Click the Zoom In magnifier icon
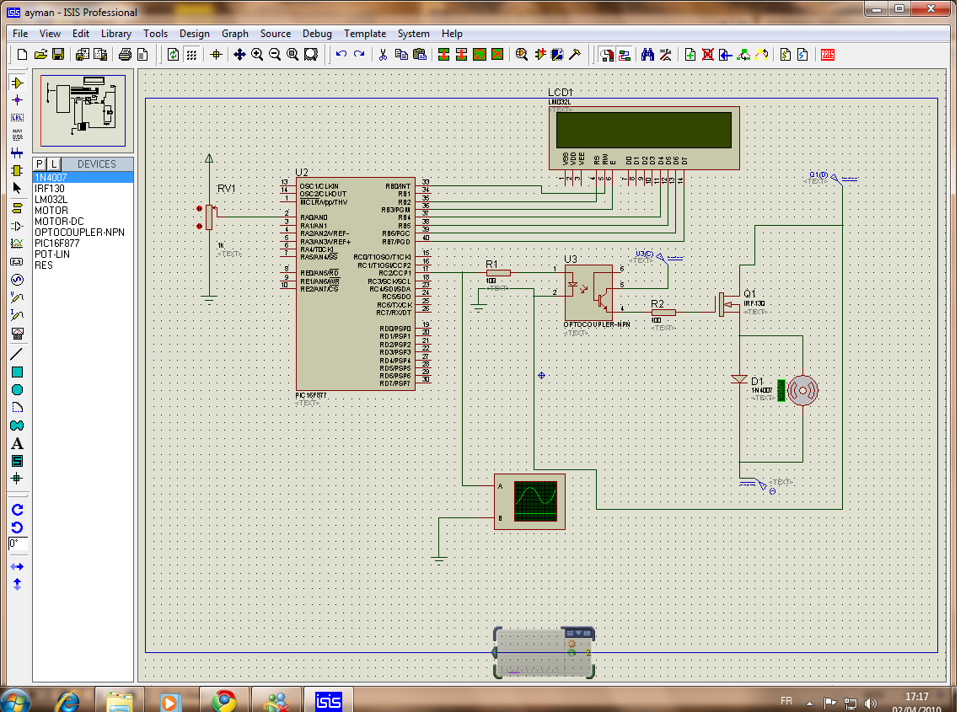Viewport: 966px width, 712px height. [257, 55]
